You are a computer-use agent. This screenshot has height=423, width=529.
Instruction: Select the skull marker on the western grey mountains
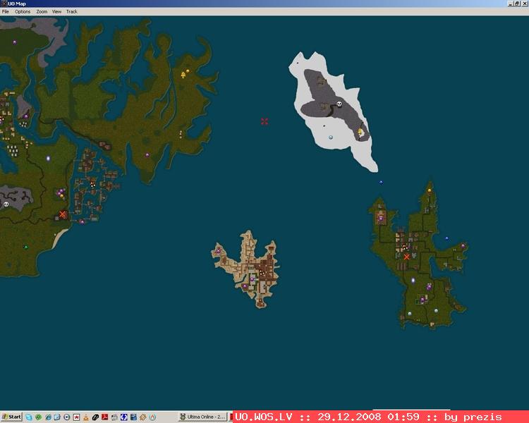tap(6, 204)
